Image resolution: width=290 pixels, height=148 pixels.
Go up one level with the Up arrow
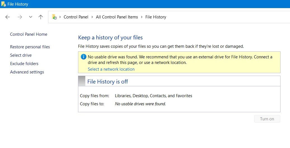coord(41,17)
